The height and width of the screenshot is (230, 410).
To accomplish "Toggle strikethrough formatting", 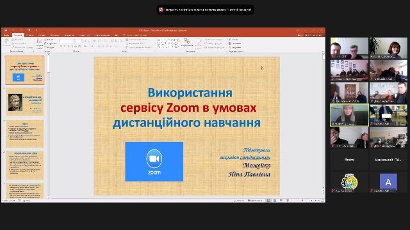I will [76, 46].
